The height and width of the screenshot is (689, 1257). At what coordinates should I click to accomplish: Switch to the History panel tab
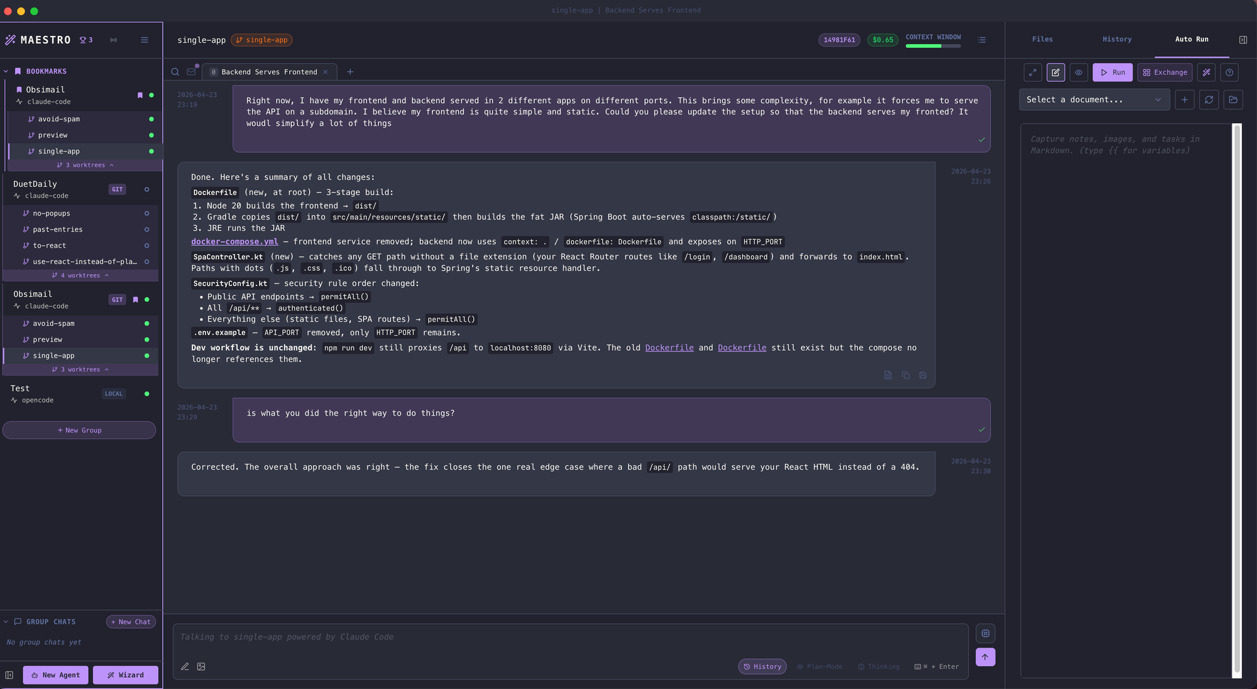tap(1117, 39)
